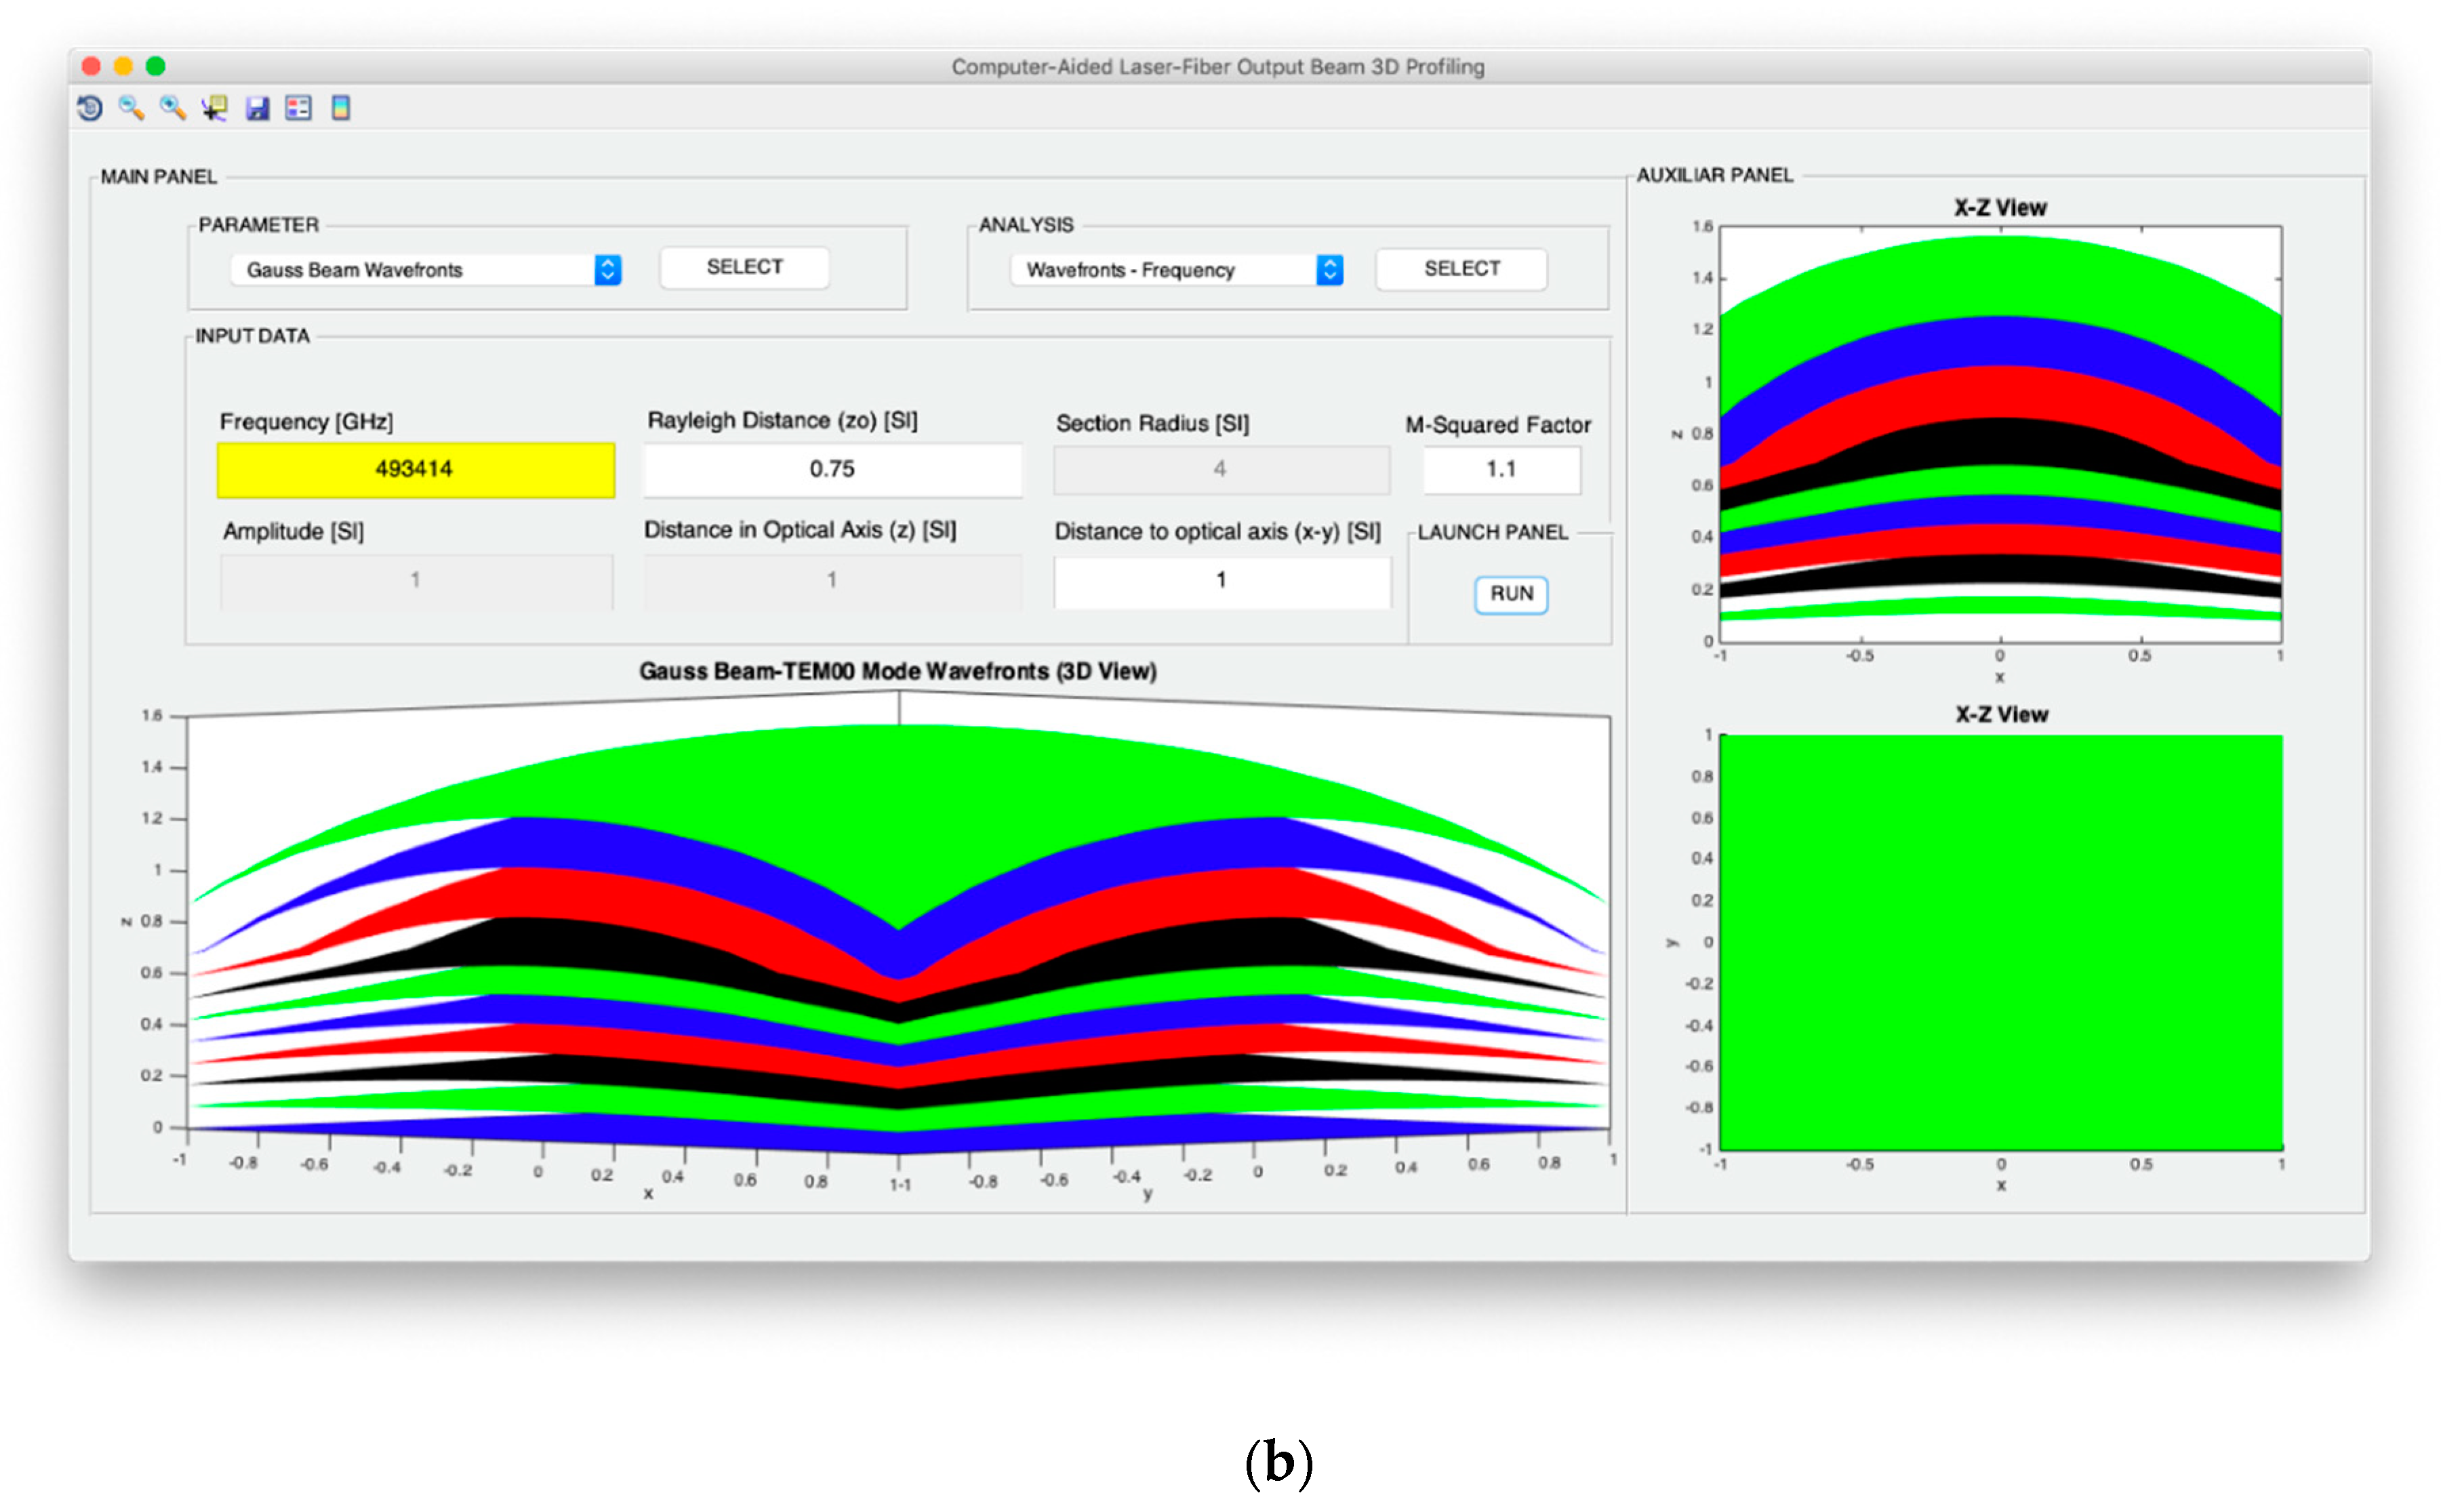Insert legend using the toolbar icon
Viewport: 2441px width, 1512px height.
pos(298,108)
